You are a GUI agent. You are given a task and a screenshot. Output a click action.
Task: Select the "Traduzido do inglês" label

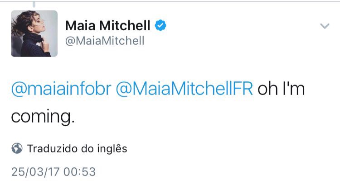pyautogui.click(x=77, y=148)
